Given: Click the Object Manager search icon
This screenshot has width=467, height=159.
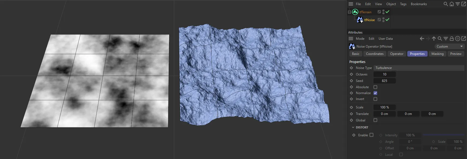Looking at the screenshot, I should pyautogui.click(x=446, y=4).
